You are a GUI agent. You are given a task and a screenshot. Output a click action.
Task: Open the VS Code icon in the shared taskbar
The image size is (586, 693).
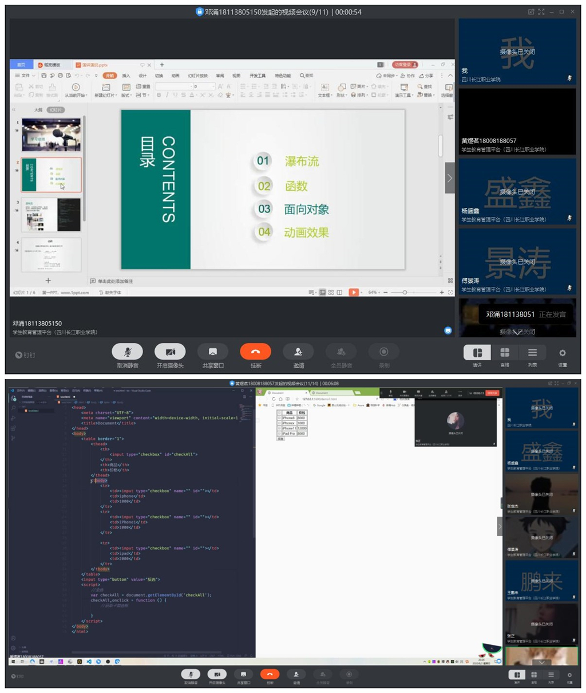pos(89,661)
